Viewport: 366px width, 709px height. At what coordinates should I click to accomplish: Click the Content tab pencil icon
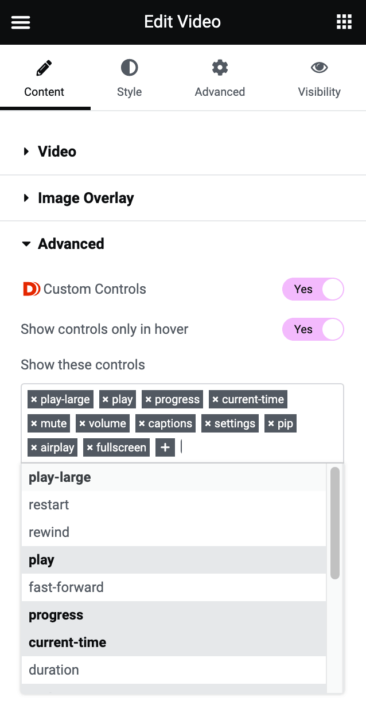(45, 67)
